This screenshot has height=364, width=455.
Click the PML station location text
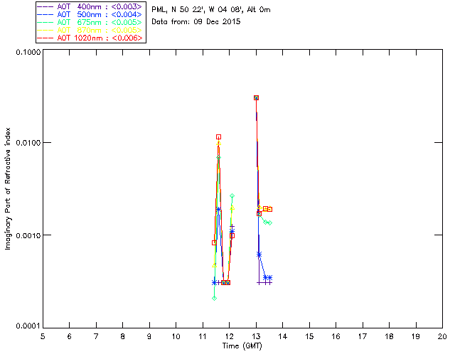pyautogui.click(x=211, y=10)
